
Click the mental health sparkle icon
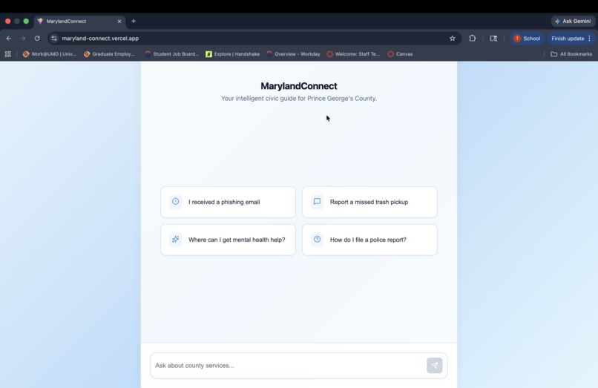tap(175, 239)
